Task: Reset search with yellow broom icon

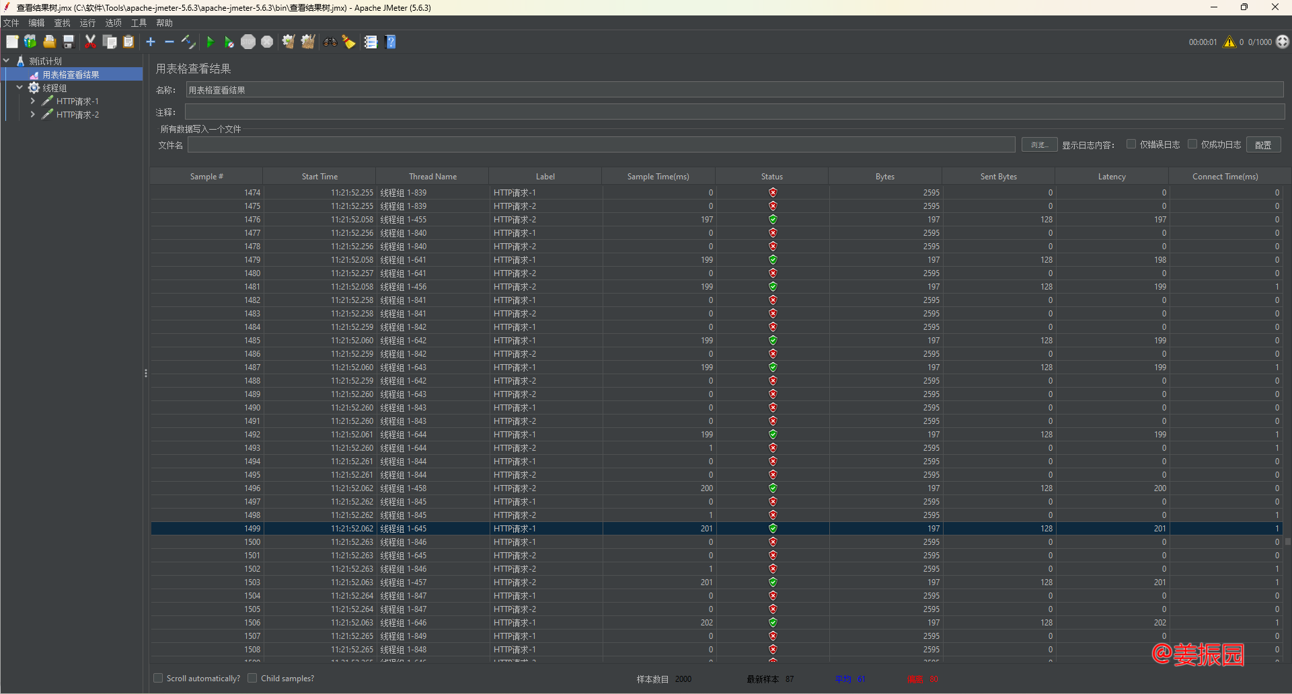Action: click(348, 42)
